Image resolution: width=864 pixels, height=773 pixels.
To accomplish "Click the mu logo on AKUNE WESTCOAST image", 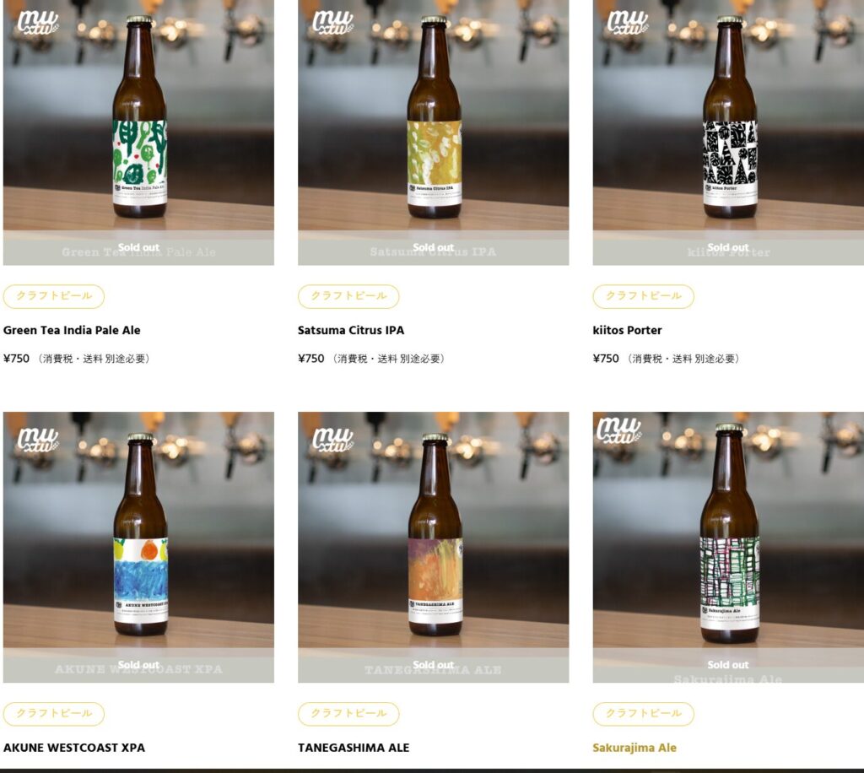I will (x=37, y=440).
